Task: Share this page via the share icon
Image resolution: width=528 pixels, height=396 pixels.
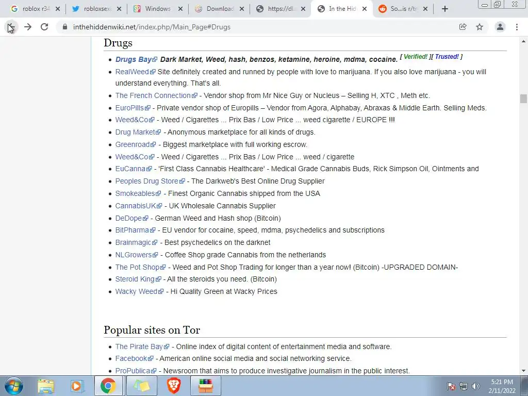Action: click(x=463, y=27)
